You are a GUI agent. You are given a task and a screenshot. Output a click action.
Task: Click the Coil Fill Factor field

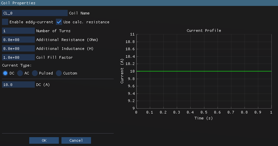(x=18, y=57)
